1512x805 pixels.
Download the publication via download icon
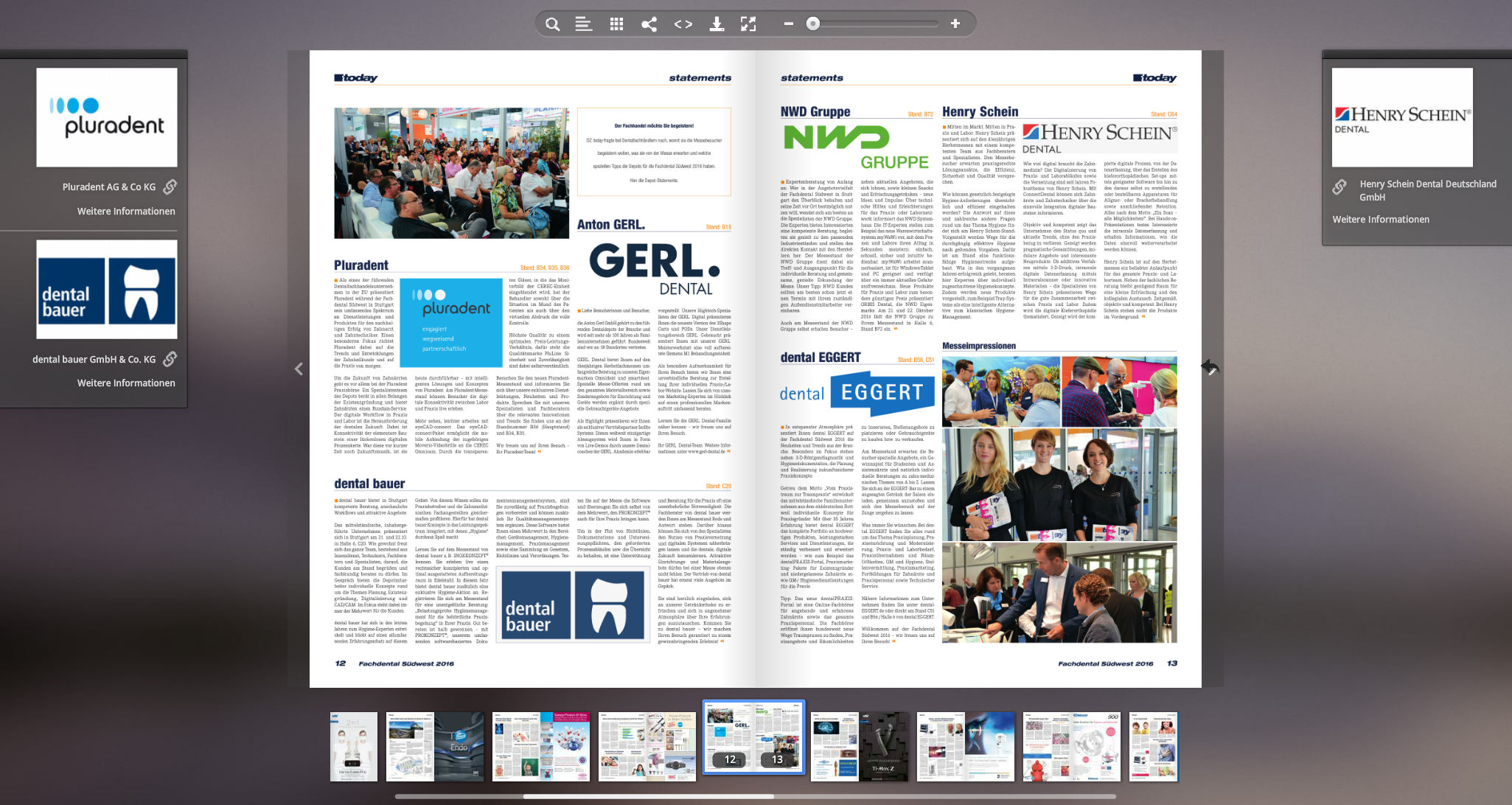pyautogui.click(x=717, y=24)
